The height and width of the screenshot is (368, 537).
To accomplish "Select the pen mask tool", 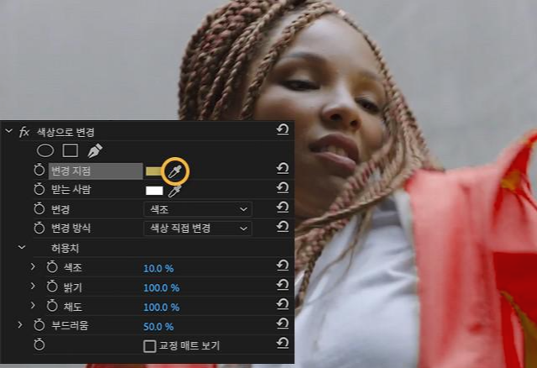I will (x=95, y=150).
